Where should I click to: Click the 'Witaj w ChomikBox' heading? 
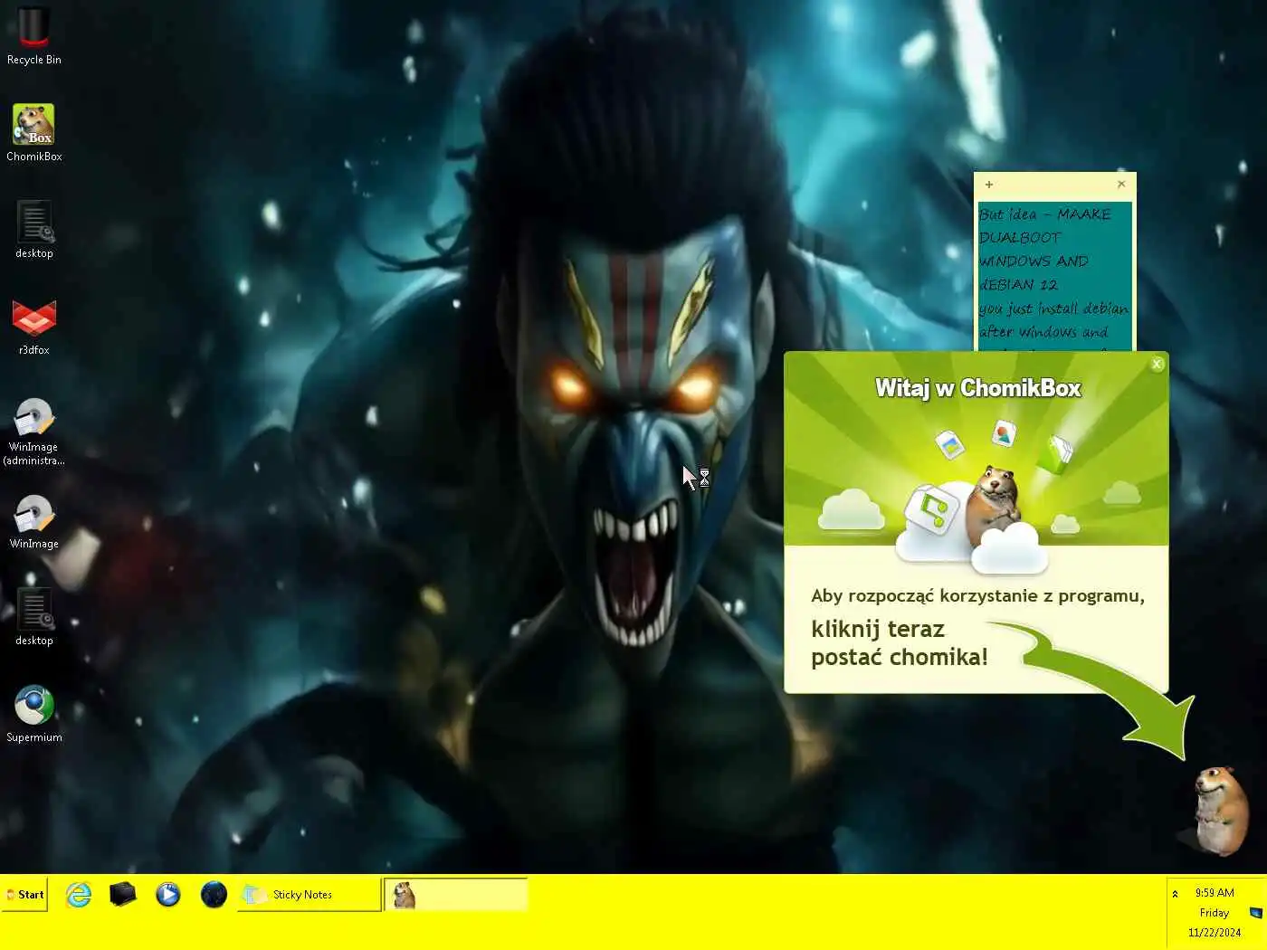(977, 388)
